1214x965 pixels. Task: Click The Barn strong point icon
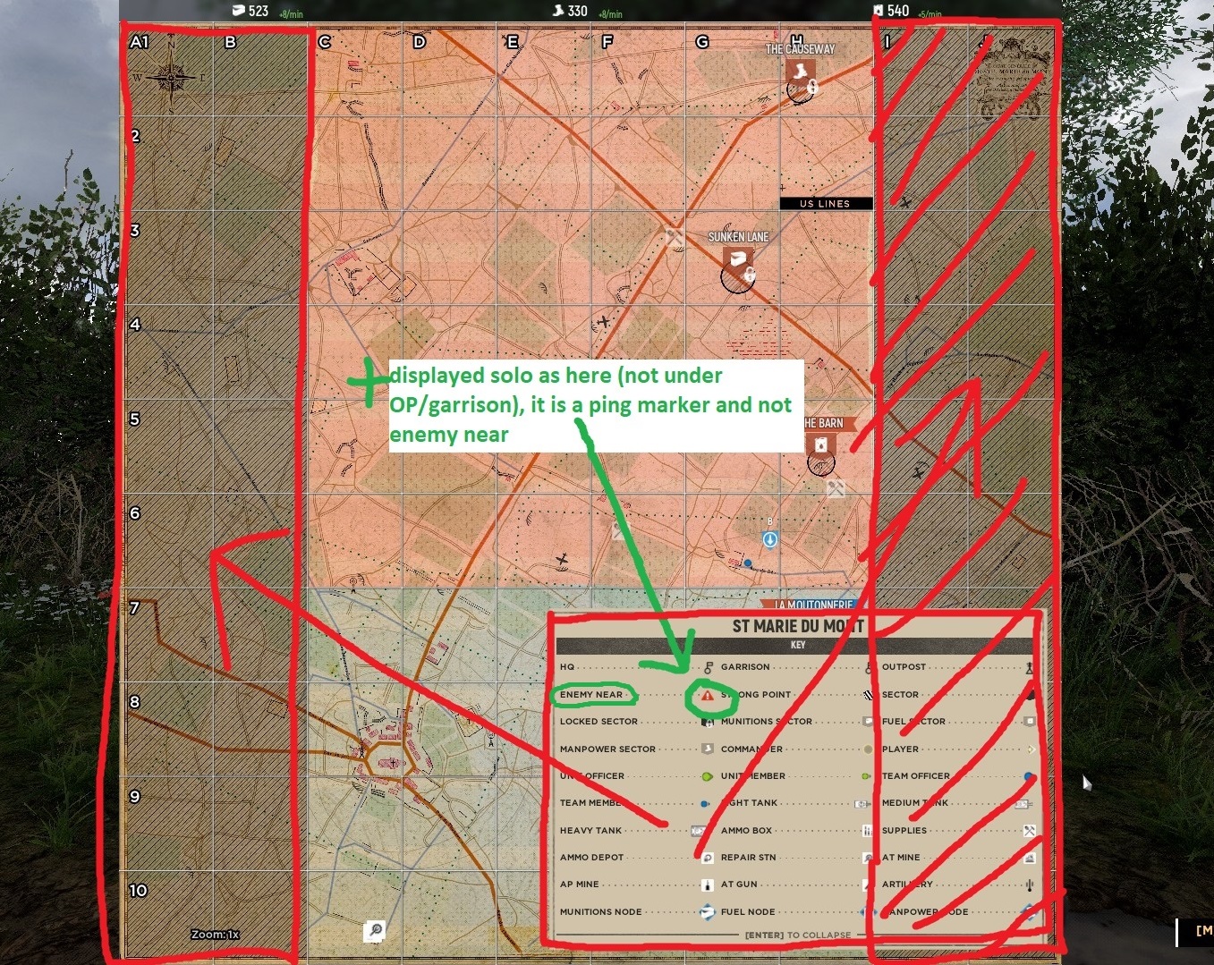click(820, 444)
